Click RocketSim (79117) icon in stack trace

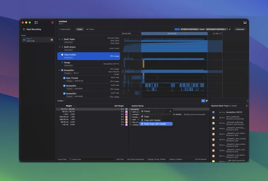[x=213, y=112]
